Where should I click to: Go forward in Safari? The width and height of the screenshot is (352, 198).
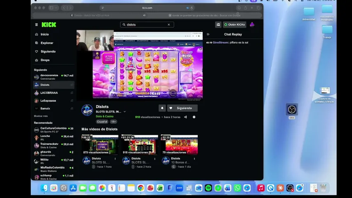pos(70,8)
